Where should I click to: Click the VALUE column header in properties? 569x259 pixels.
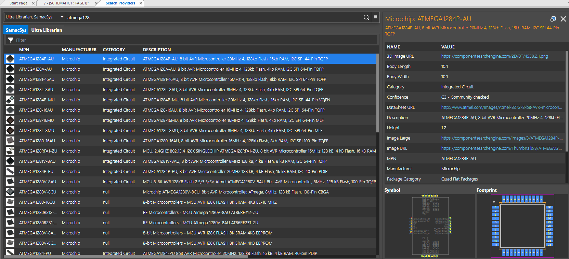click(x=448, y=47)
